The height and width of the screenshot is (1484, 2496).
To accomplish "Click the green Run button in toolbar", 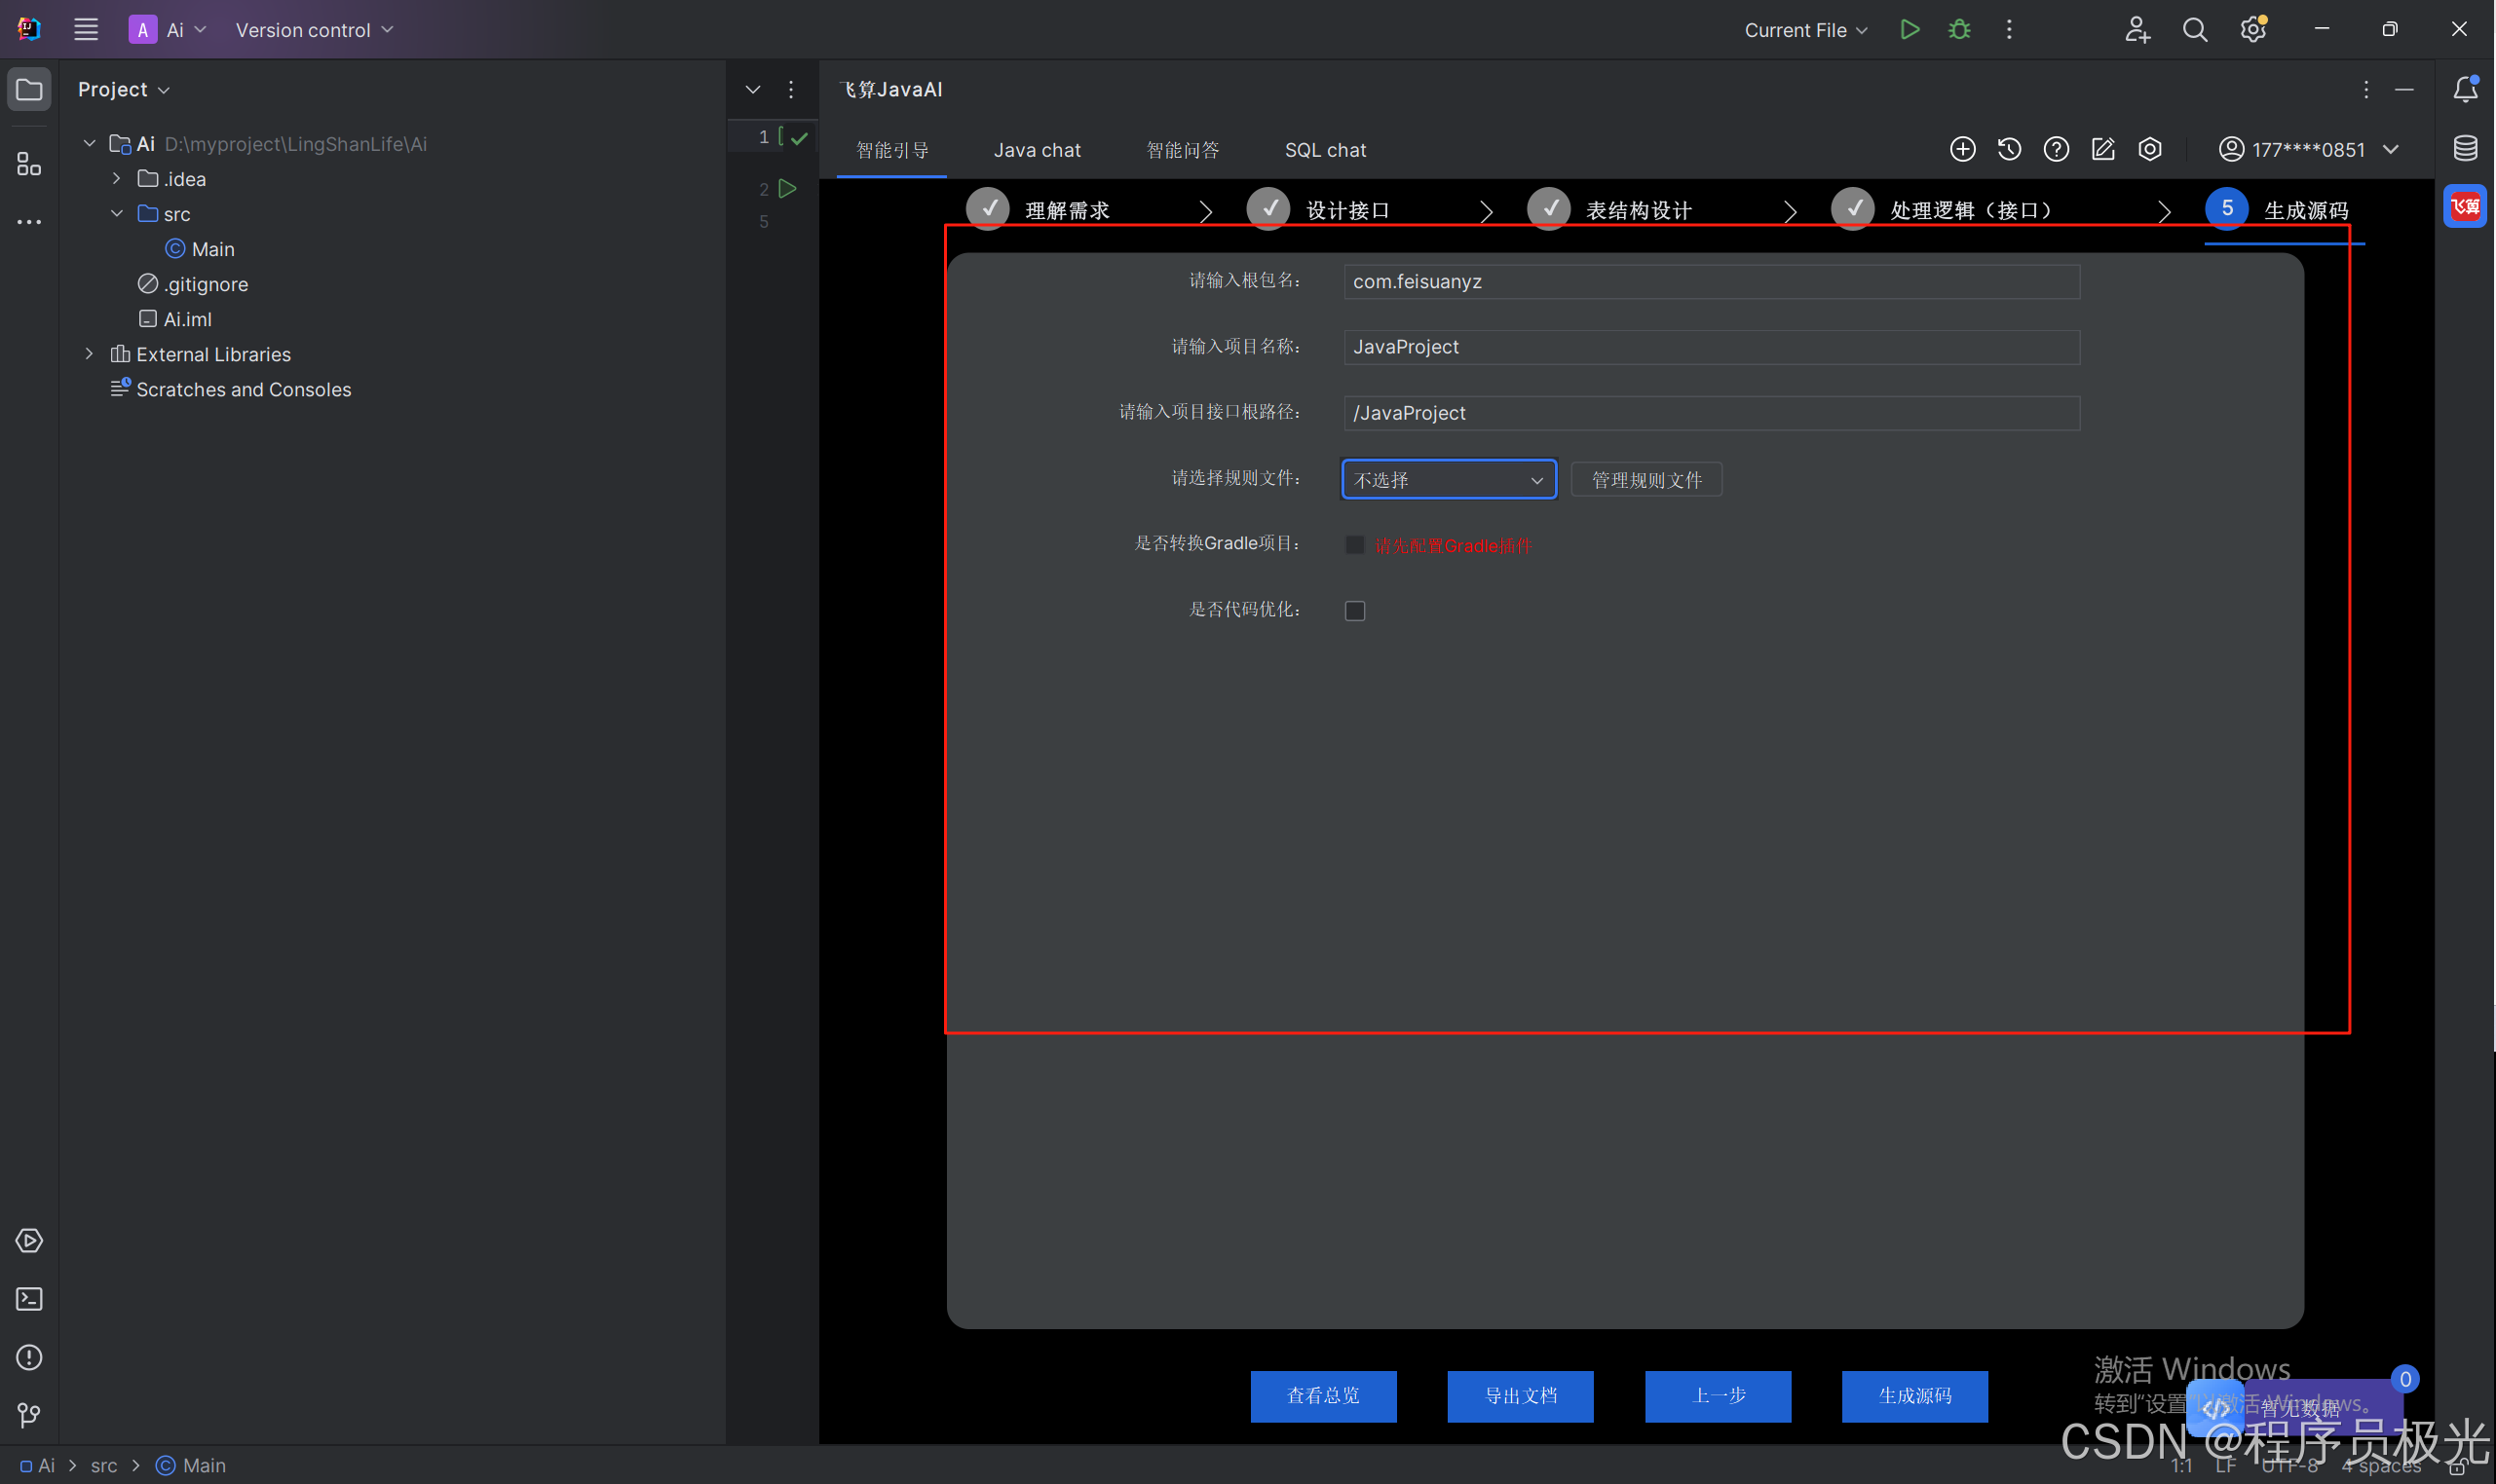I will [1909, 30].
